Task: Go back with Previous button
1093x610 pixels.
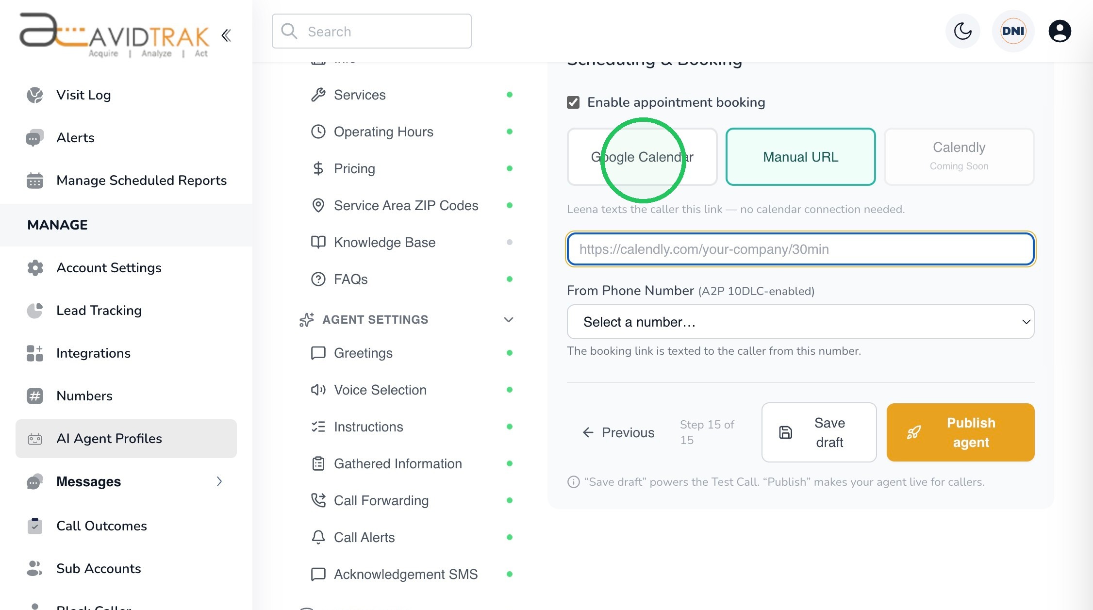Action: (618, 432)
